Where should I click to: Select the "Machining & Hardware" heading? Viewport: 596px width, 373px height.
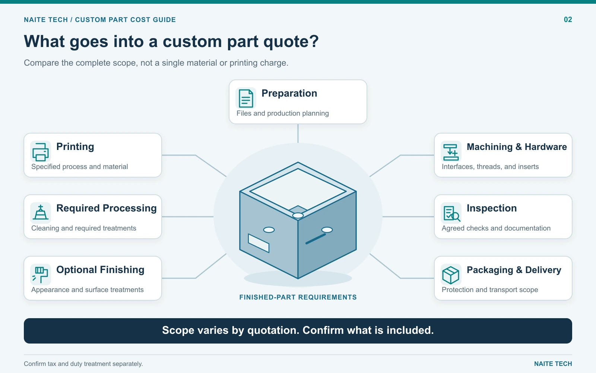517,147
